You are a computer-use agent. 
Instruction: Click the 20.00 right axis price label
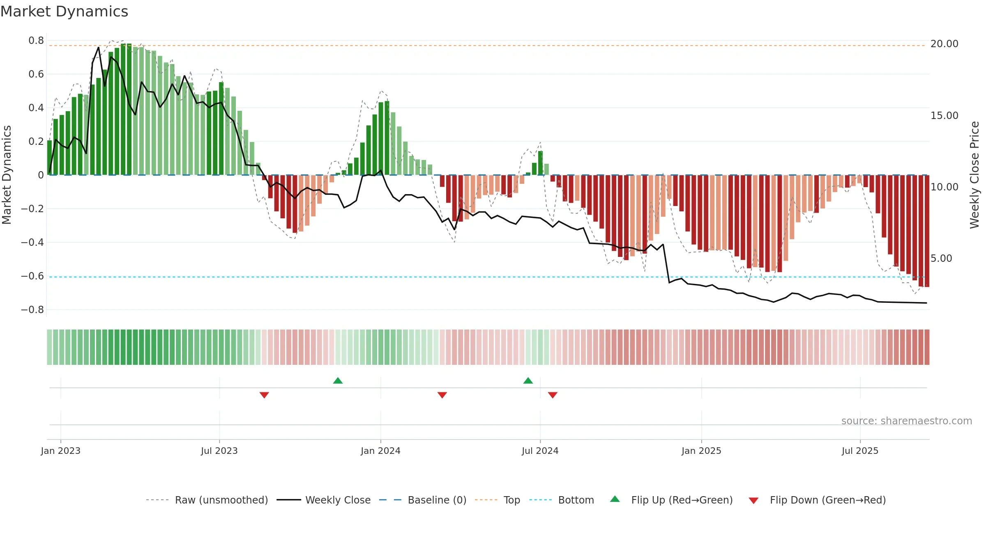coord(945,44)
